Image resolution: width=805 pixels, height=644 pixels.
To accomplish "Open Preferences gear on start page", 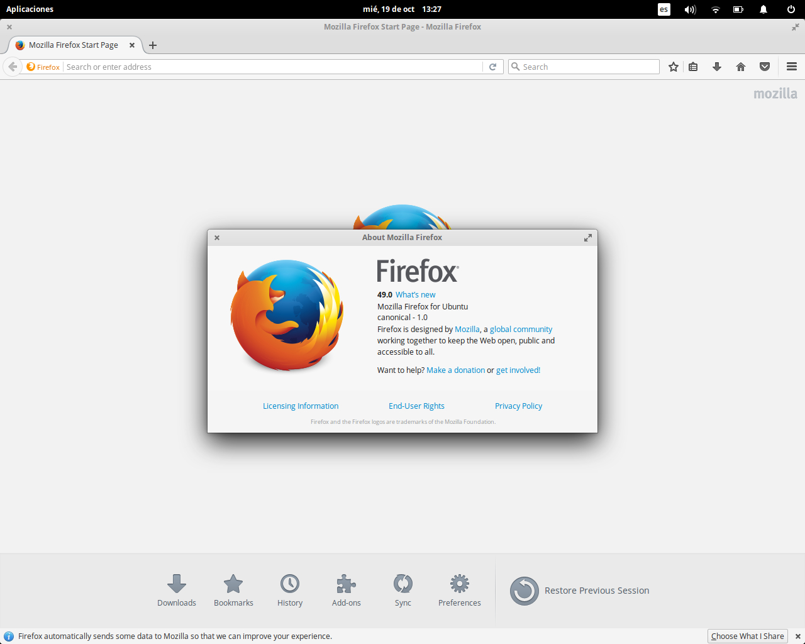I will coord(460,590).
